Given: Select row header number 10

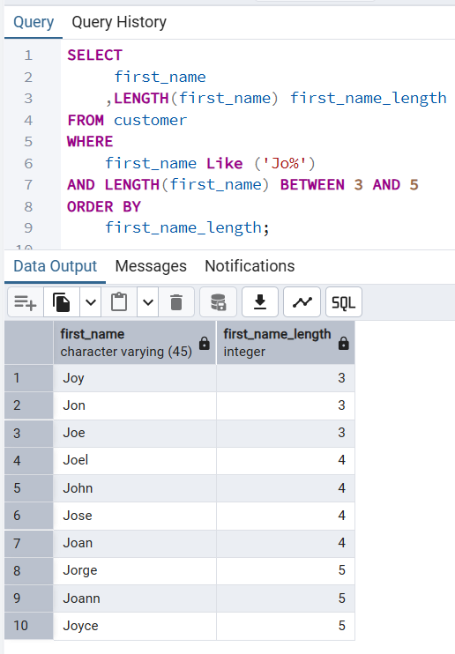Looking at the screenshot, I should click(29, 626).
